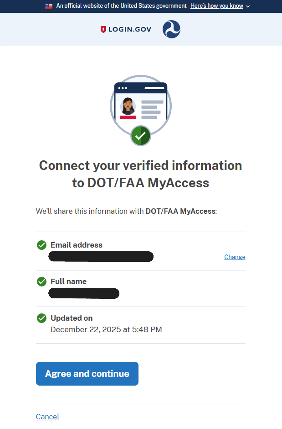Image resolution: width=282 pixels, height=429 pixels.
Task: Expand the Here's how you know banner
Action: (x=217, y=6)
